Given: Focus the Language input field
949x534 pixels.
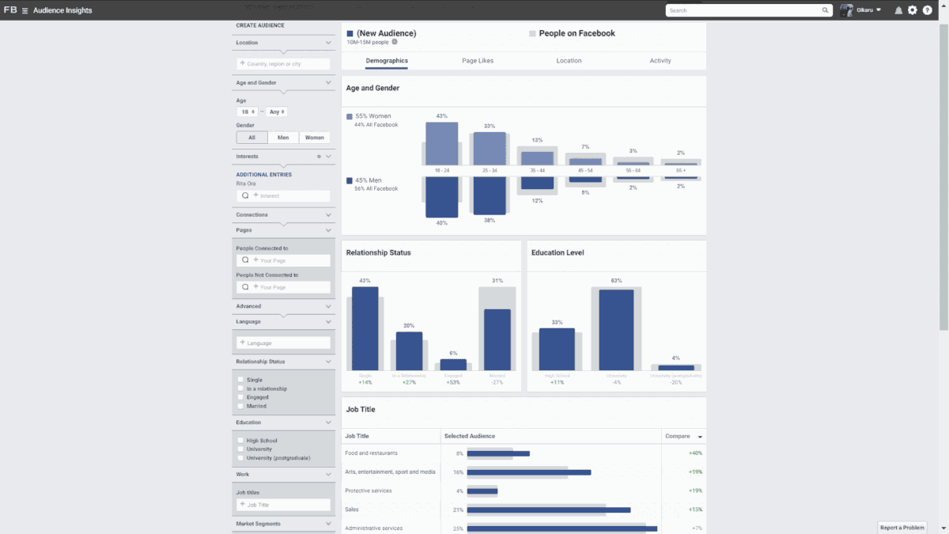Looking at the screenshot, I should (283, 343).
